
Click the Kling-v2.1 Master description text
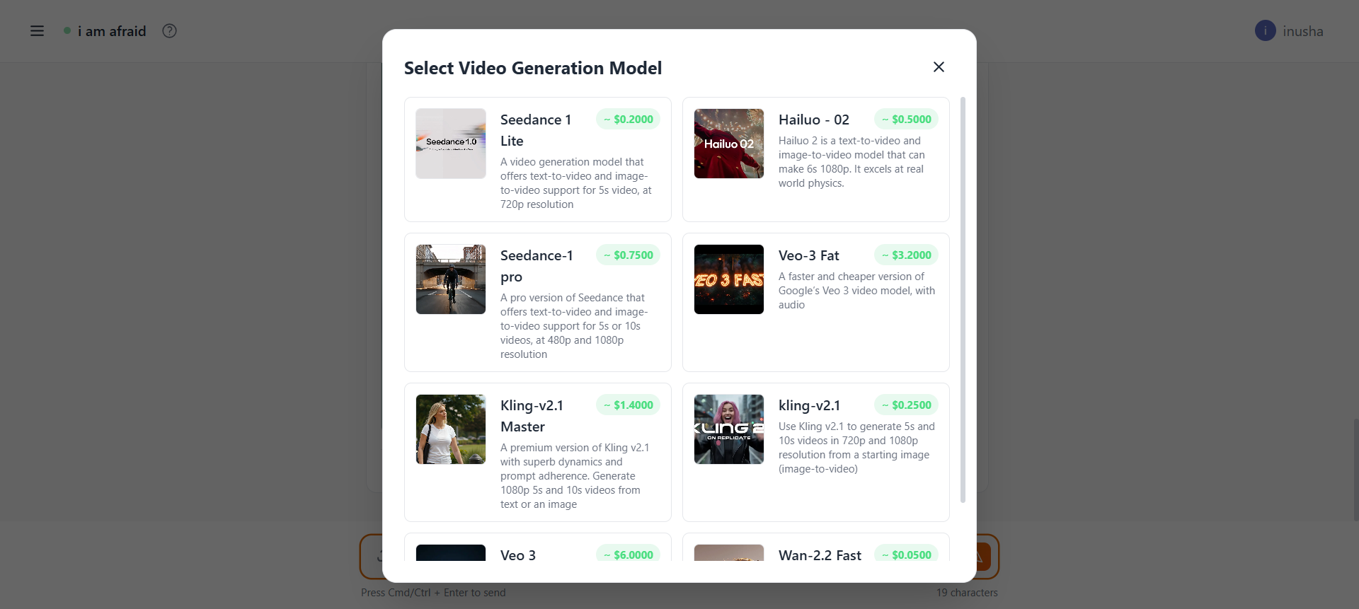pos(575,476)
